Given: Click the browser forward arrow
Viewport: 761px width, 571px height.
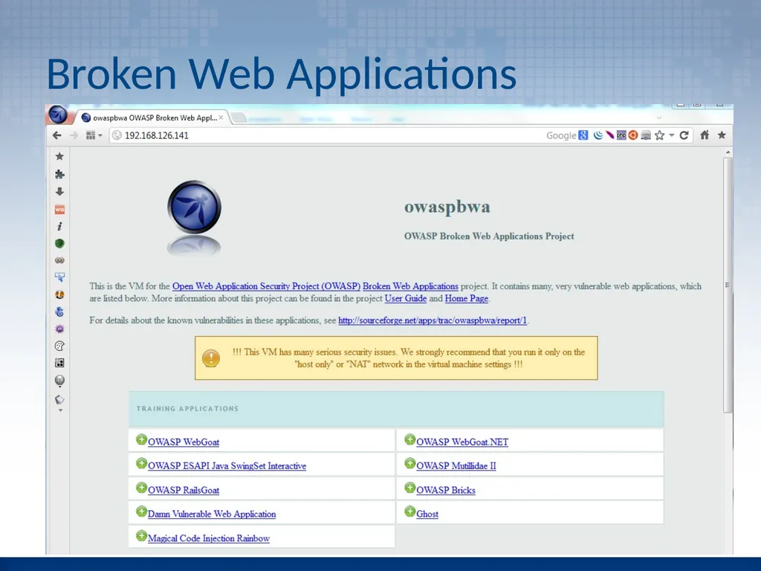Looking at the screenshot, I should 74,135.
